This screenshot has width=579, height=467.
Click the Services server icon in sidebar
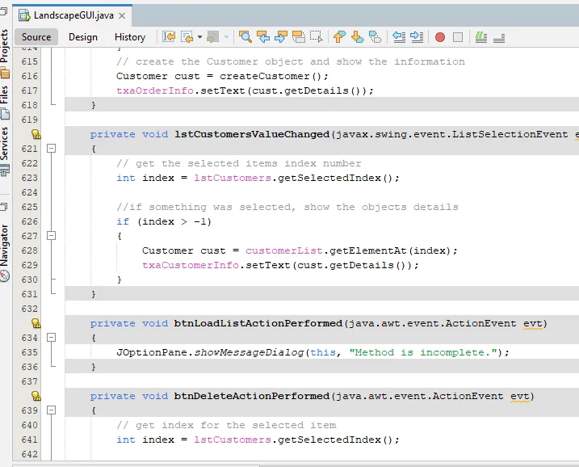(5, 170)
